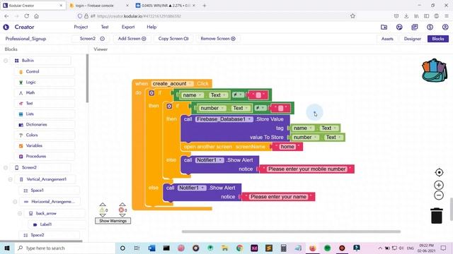Click the warning triangle counter icon
Viewport: 453px width, 254px height.
click(x=102, y=210)
